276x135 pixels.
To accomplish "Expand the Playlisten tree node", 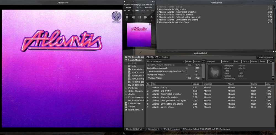I will tap(126, 88).
